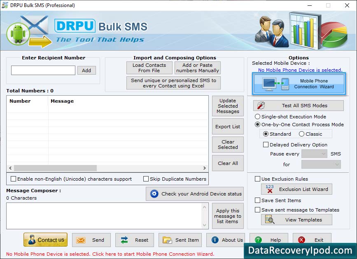Click 'No Mobile Phone Device is selected.' blue link

[300, 70]
